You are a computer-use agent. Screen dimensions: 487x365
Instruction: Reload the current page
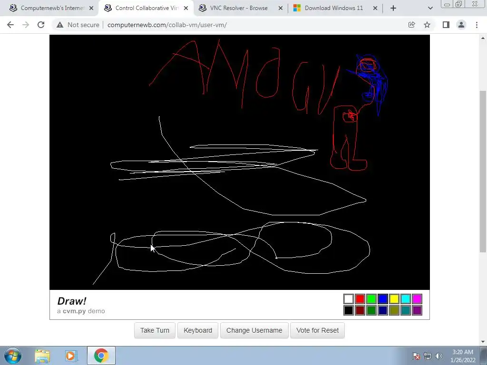point(41,25)
